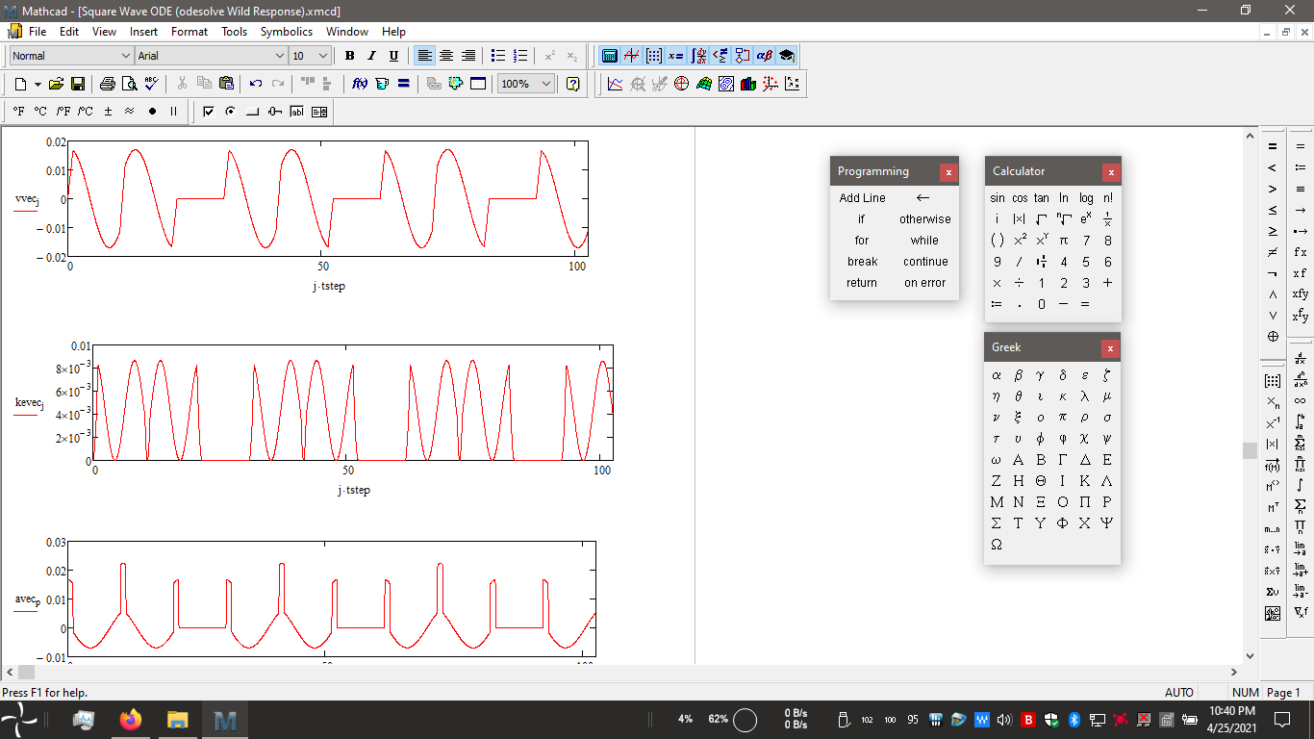The width and height of the screenshot is (1314, 739).
Task: Insert a degrees Fahrenheit unit symbol
Action: click(19, 113)
